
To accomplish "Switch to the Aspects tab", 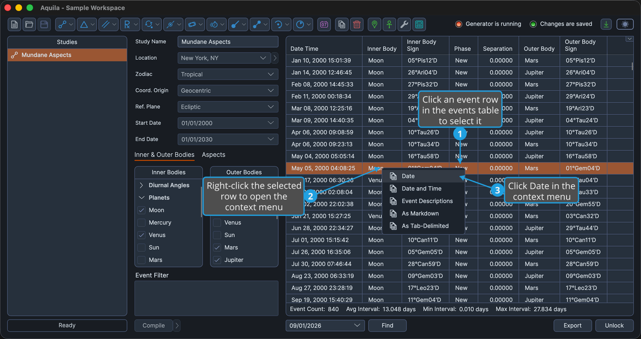I will (x=213, y=155).
